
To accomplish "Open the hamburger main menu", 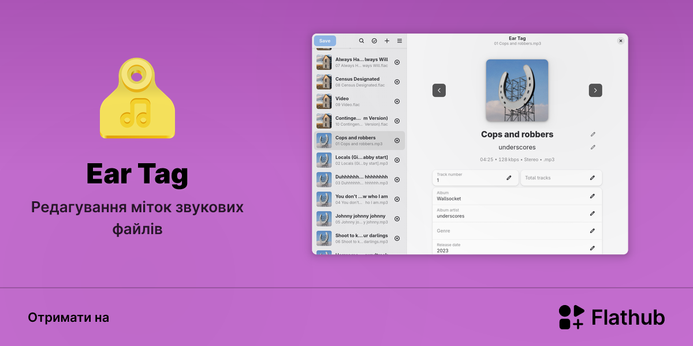I will 400,41.
